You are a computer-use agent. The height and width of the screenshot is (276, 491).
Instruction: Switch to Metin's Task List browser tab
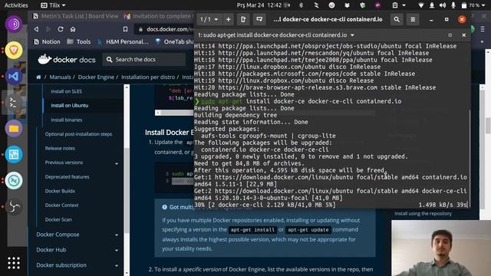(x=76, y=16)
